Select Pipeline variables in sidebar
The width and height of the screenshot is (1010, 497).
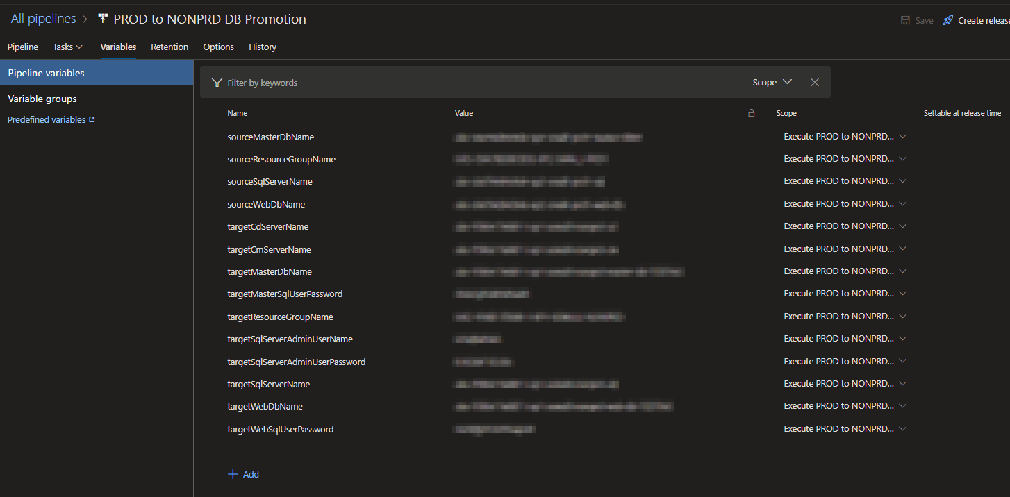(x=97, y=73)
